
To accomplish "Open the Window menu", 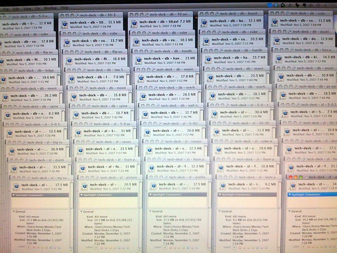I will click(x=51, y=8).
